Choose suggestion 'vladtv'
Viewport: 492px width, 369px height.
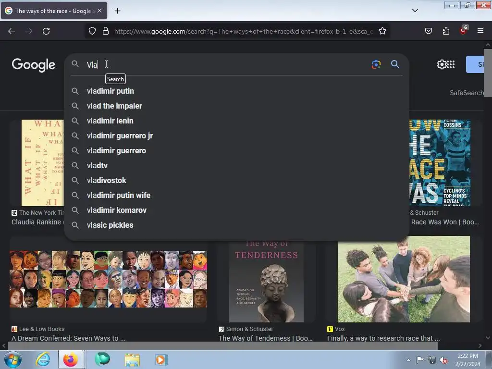coord(236,165)
